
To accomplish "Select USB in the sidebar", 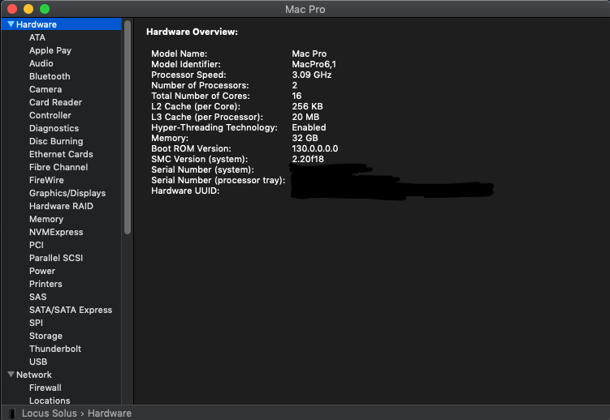I will pos(38,362).
